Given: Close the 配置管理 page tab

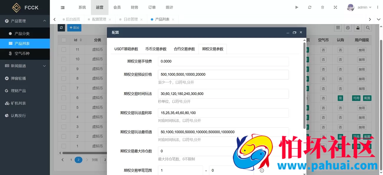Looking at the screenshot, I should 110,19.
